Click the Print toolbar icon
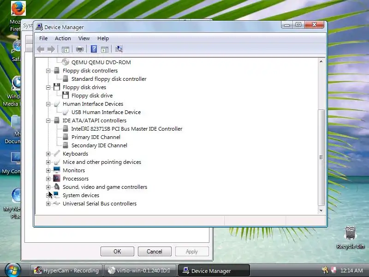The image size is (369, 277). pyautogui.click(x=79, y=49)
